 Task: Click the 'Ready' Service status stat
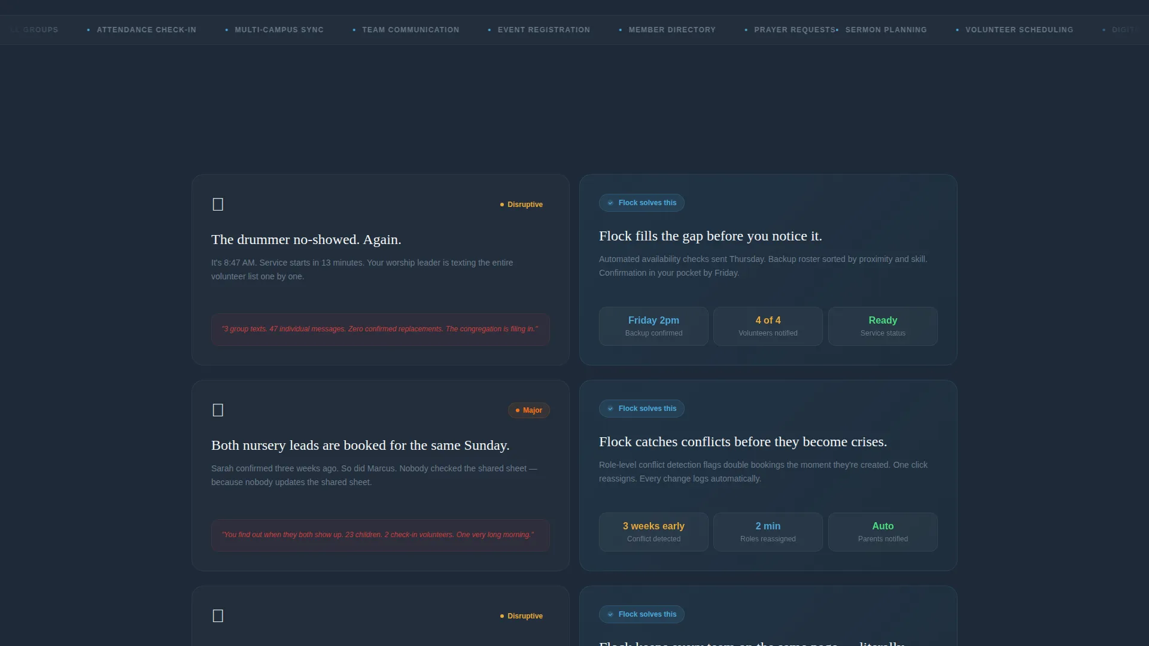[x=883, y=326]
